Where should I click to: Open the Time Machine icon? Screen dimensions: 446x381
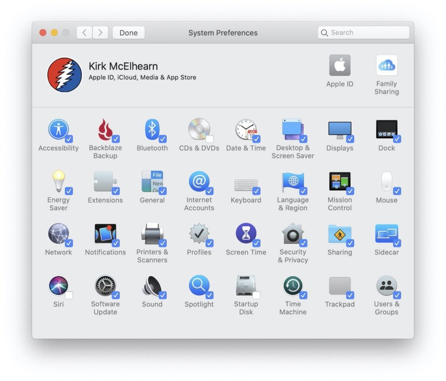point(293,286)
